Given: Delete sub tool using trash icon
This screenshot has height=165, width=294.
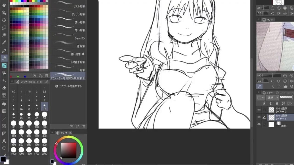Looking at the screenshot, I should [x=84, y=127].
